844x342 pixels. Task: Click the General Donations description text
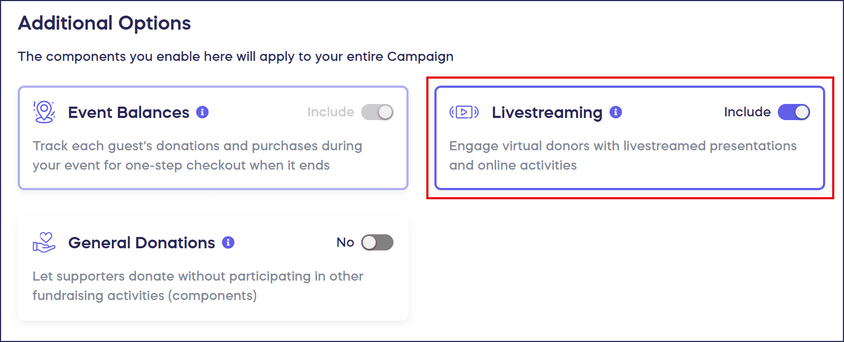(x=198, y=285)
